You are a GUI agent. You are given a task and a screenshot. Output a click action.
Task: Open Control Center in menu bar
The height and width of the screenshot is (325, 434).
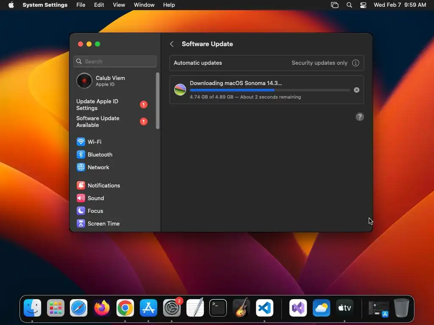pos(363,5)
